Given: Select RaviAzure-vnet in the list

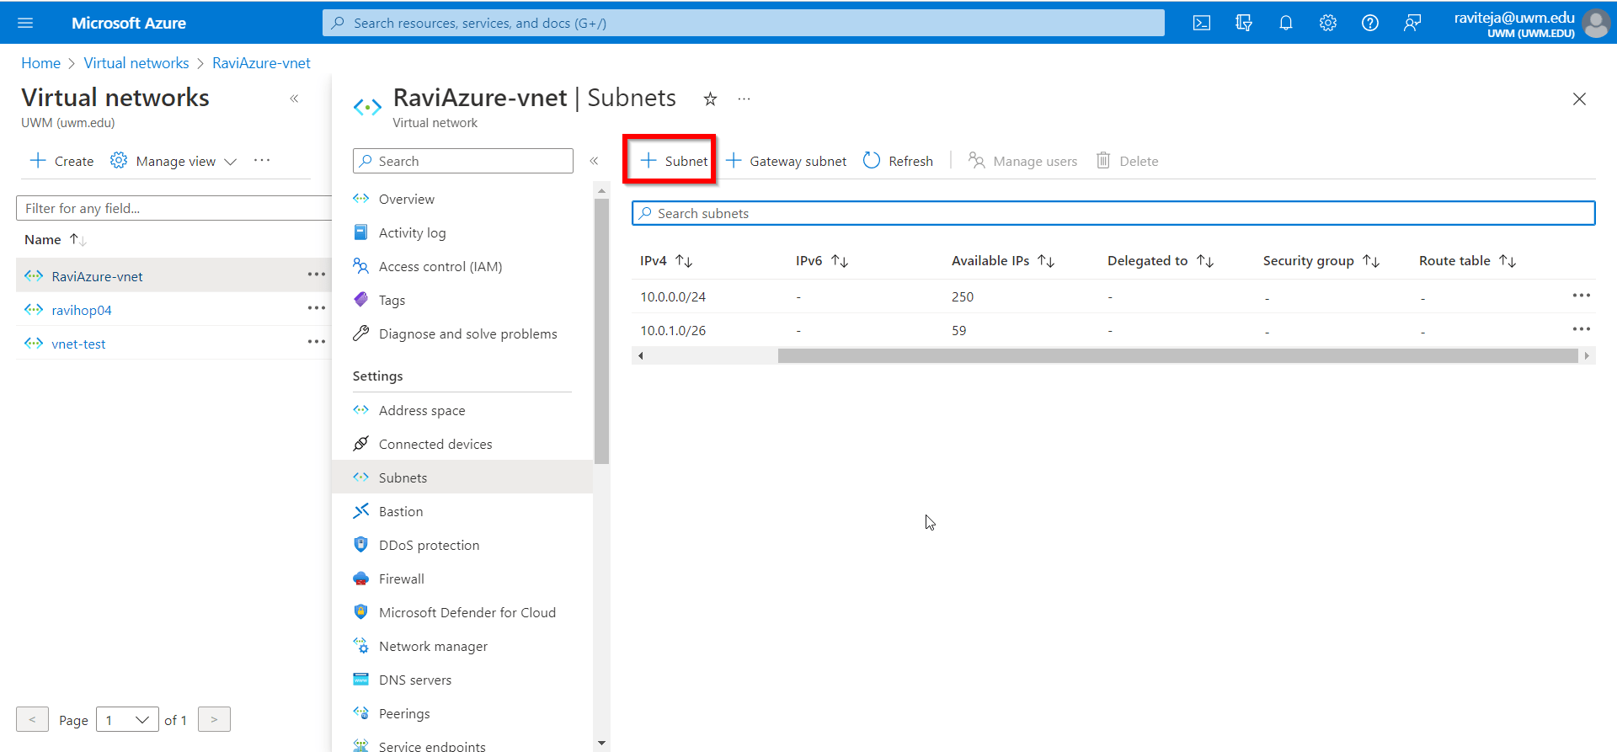Looking at the screenshot, I should 97,276.
